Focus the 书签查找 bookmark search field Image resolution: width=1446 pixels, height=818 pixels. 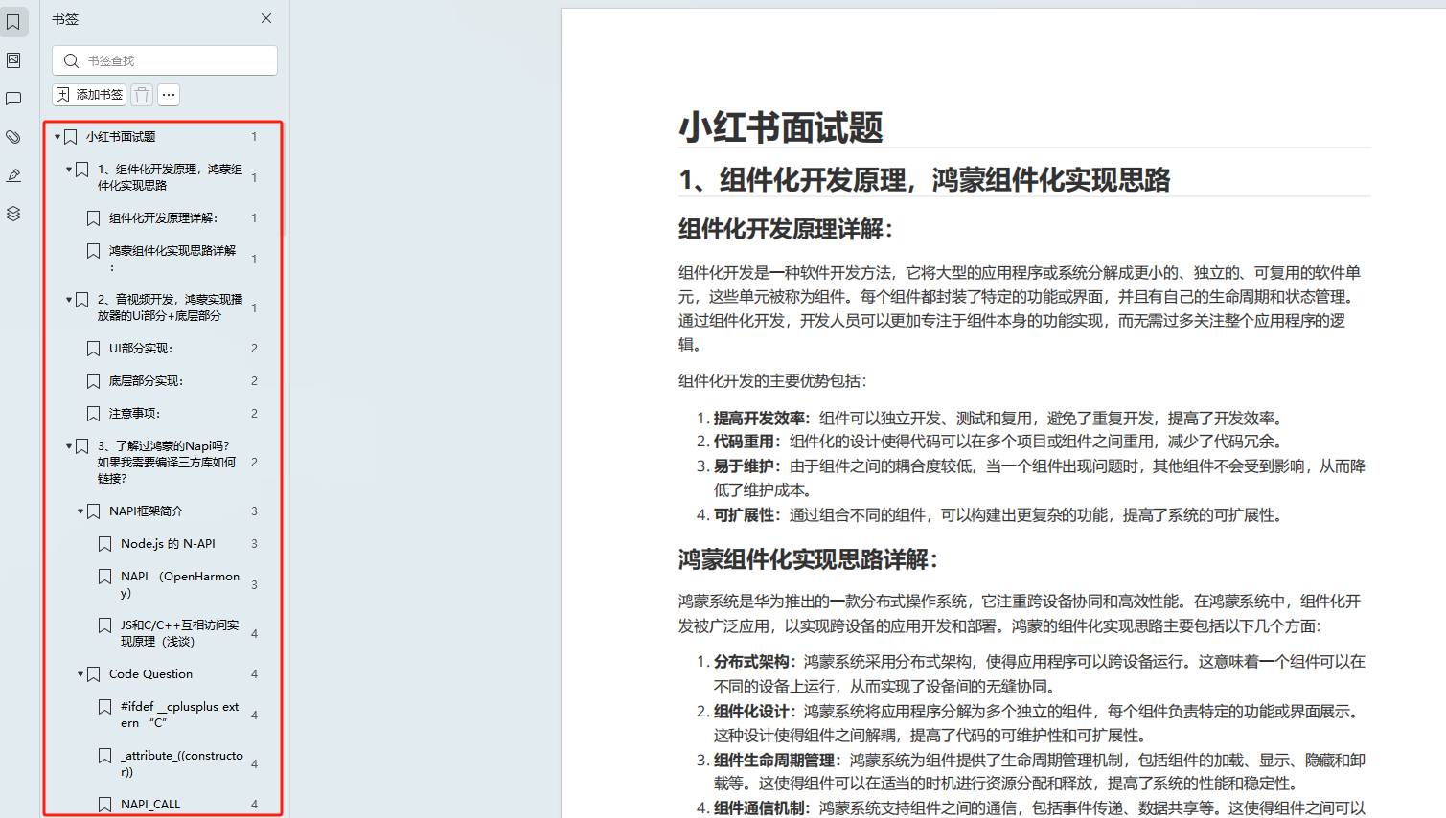[165, 60]
